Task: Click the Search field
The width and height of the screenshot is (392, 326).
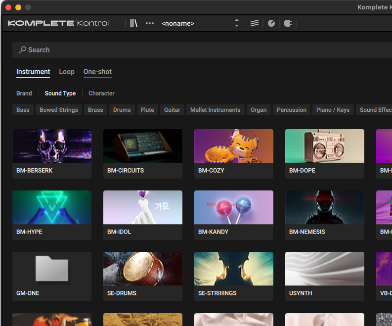Action: pos(202,50)
